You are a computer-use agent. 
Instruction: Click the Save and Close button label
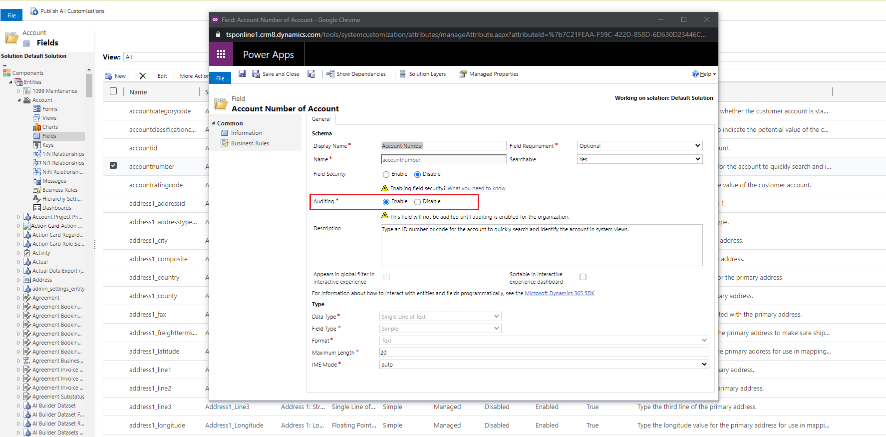[x=281, y=74]
